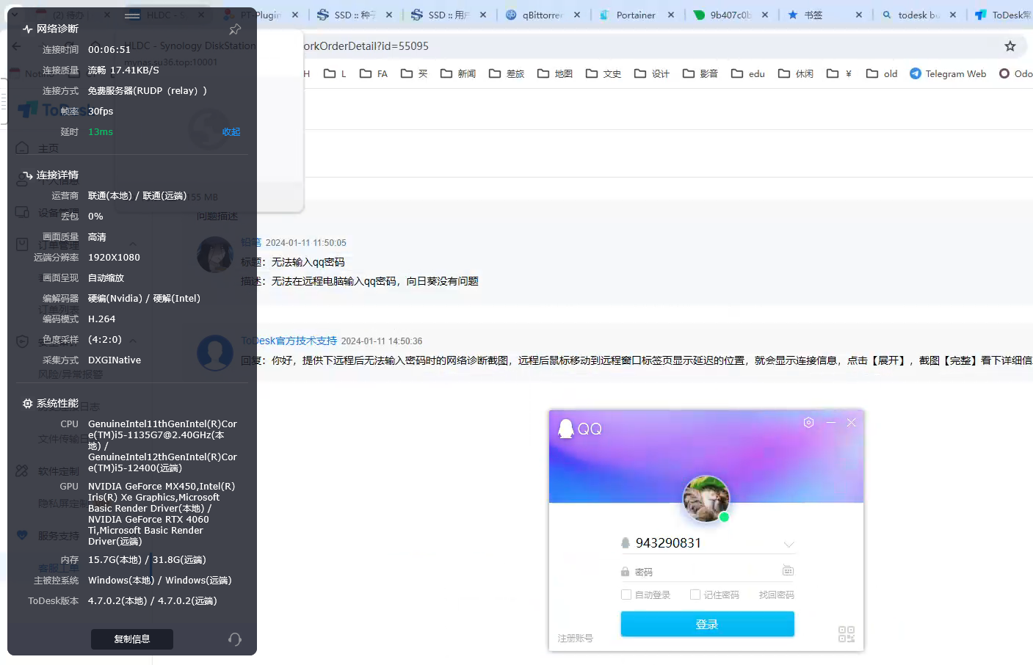The image size is (1033, 665).
Task: Open the Odo bookmark
Action: [1016, 73]
